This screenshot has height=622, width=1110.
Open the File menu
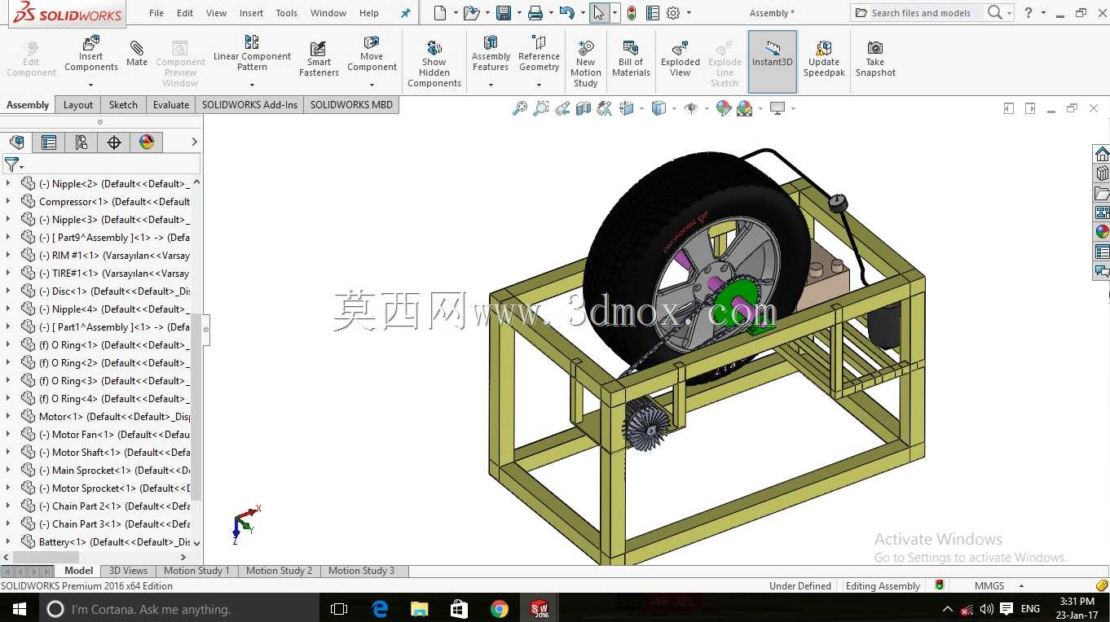[x=156, y=13]
